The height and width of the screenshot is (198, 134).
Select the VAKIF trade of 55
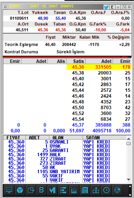(65, 176)
